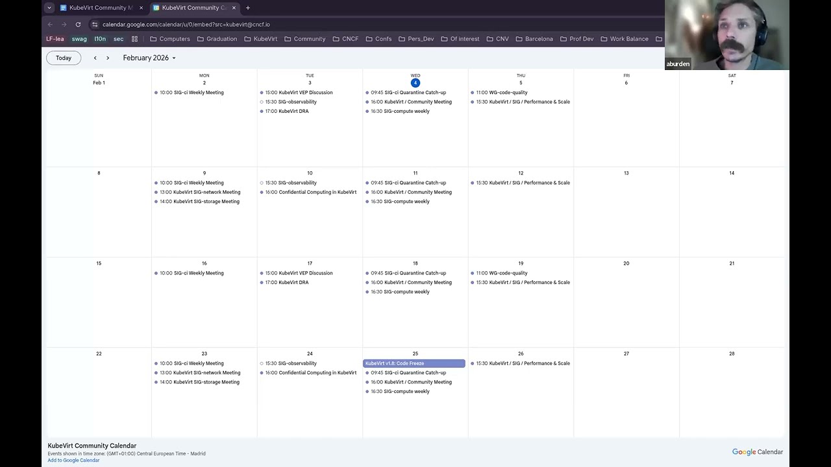
Task: Open SIG-ci Weekly Meeting on February 2
Action: [x=189, y=93]
